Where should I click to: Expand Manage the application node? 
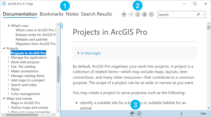click(x=9, y=57)
